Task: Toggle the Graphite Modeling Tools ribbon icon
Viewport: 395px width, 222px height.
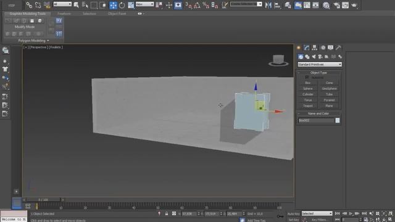Action: pos(297,5)
